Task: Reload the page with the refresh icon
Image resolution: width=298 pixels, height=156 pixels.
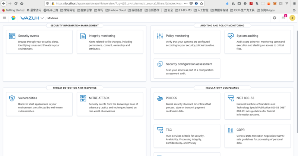Action: pos(16,3)
